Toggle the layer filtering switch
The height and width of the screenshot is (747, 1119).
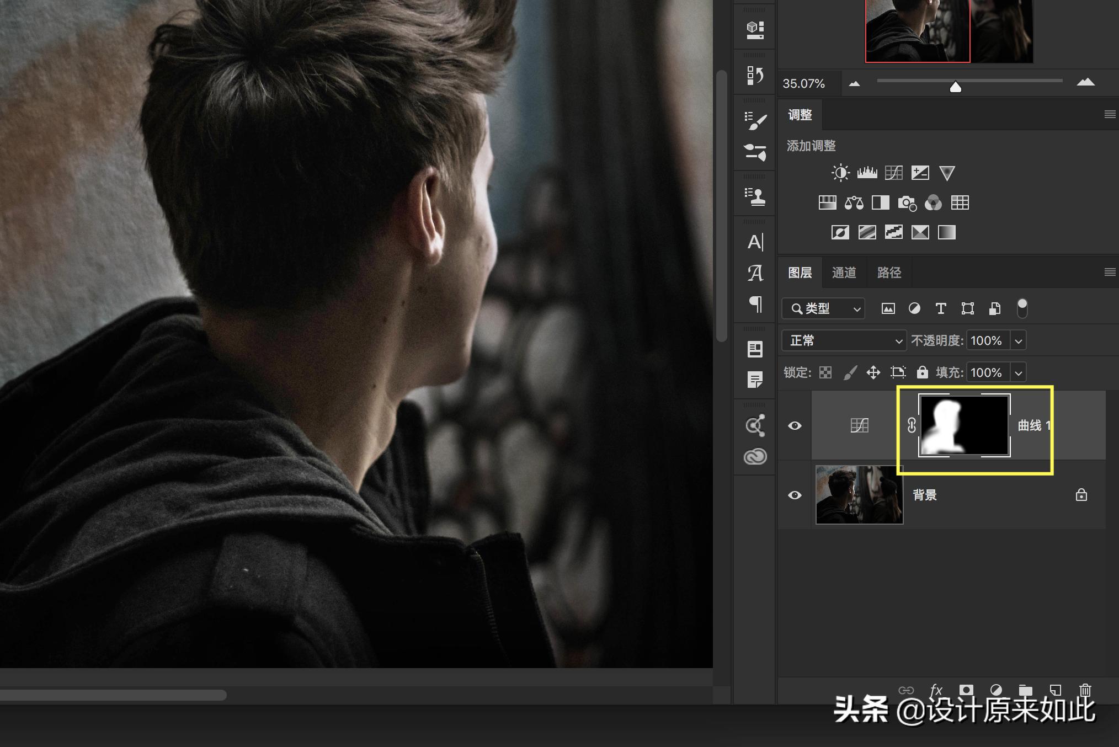pos(1022,308)
